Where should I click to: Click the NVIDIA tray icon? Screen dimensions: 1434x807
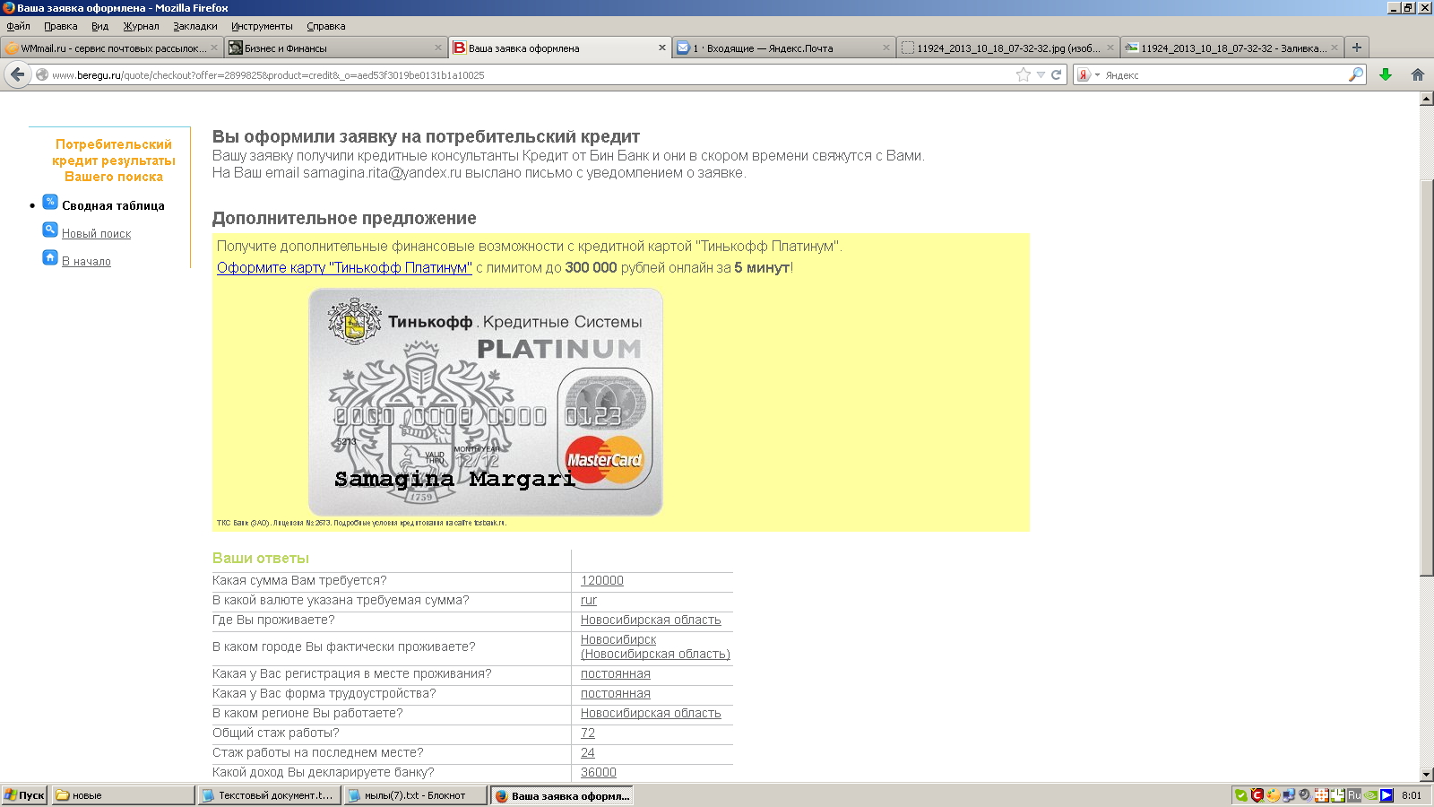[1370, 795]
